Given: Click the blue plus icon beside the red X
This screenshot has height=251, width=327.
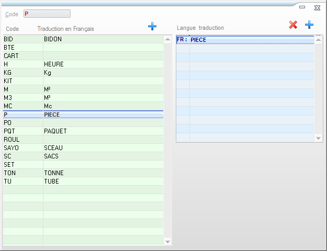Looking at the screenshot, I should pos(309,25).
